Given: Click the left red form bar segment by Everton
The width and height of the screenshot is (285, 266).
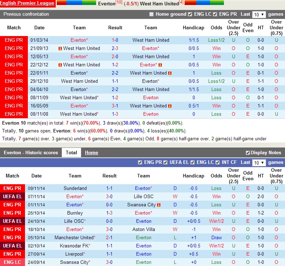Looking at the screenshot, I should (62, 2).
